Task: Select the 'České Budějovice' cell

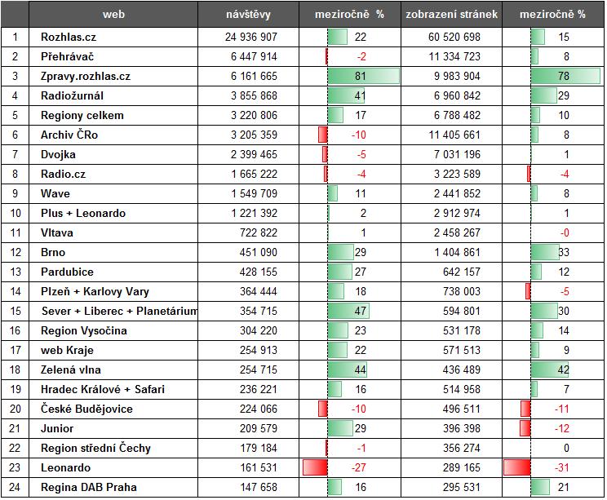Action: 113,409
